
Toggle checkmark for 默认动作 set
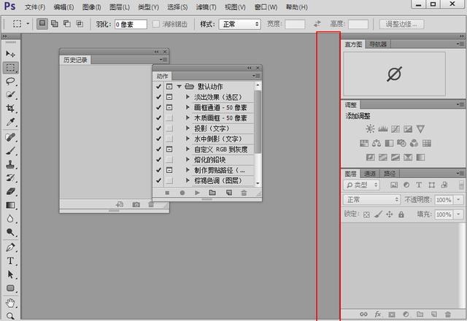click(x=158, y=87)
